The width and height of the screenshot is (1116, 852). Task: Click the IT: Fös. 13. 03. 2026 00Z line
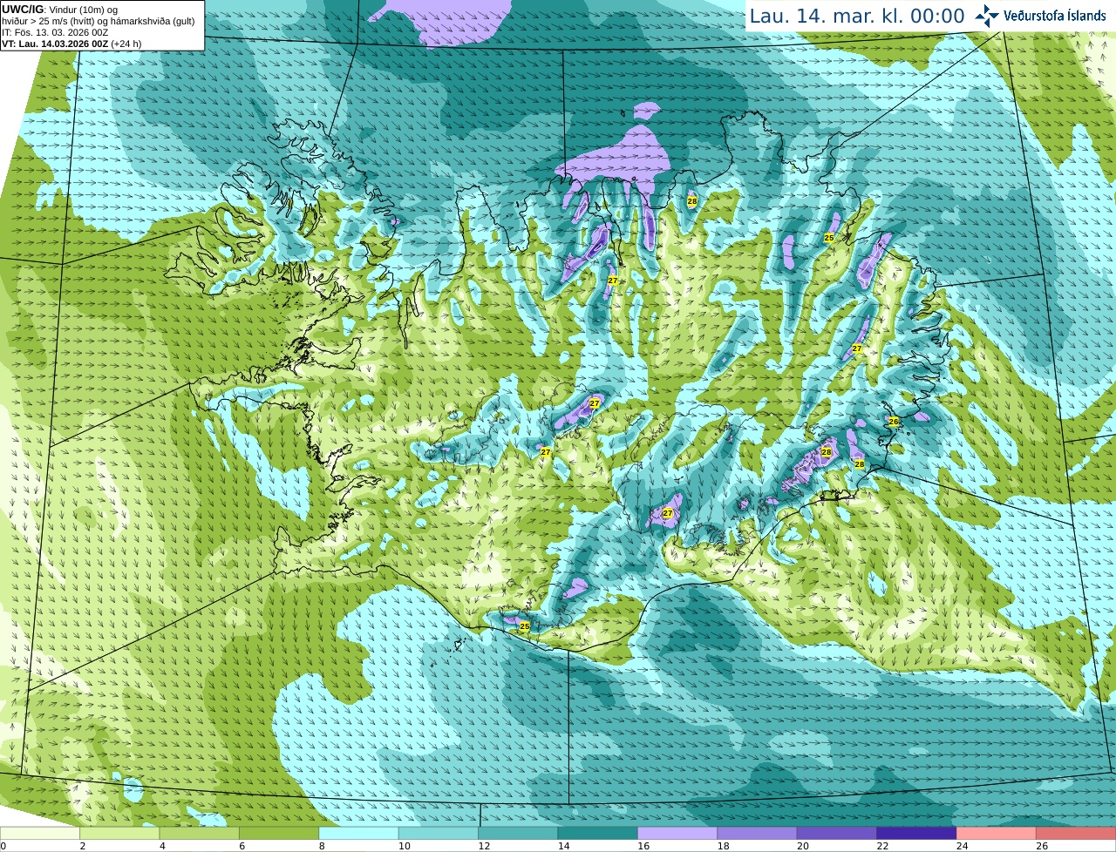point(55,32)
